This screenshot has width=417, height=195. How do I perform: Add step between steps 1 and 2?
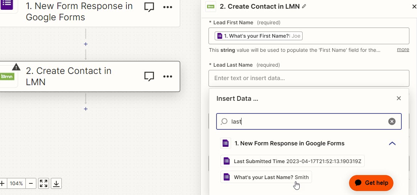[86, 44]
